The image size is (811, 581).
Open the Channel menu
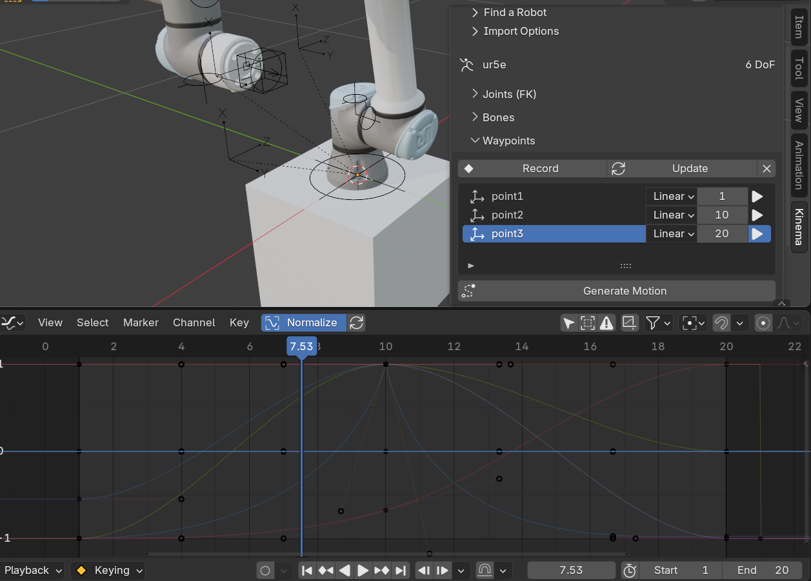(x=194, y=322)
